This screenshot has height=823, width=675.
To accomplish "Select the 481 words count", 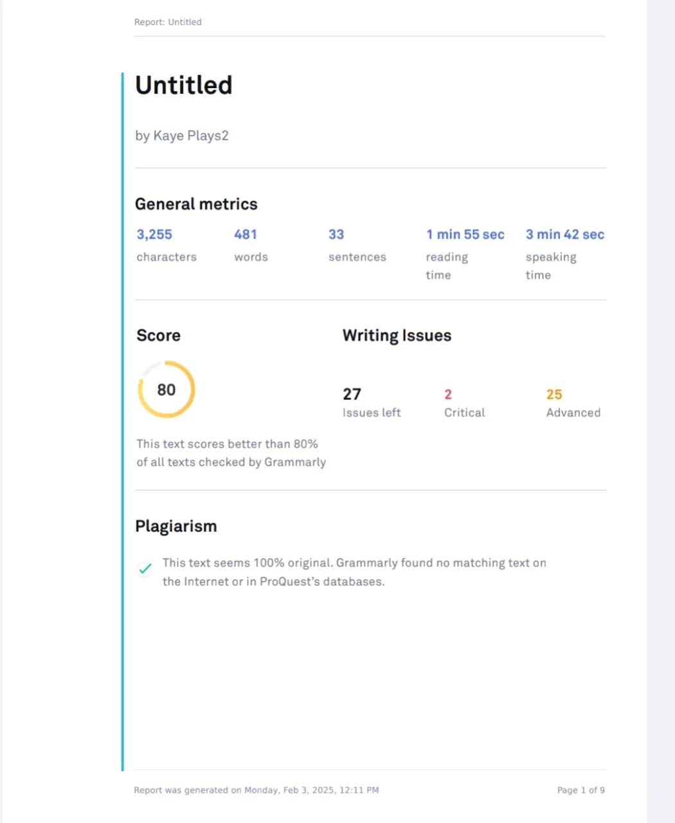I will click(x=246, y=235).
